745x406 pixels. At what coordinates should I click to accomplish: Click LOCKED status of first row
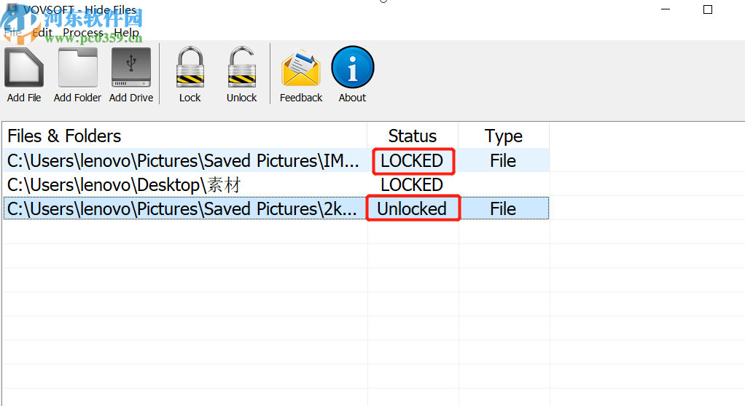pyautogui.click(x=412, y=161)
